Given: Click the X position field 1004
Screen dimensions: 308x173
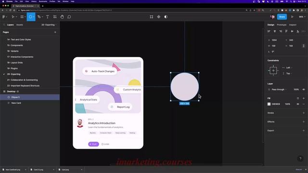Looking at the screenshot, I should tap(274, 40).
